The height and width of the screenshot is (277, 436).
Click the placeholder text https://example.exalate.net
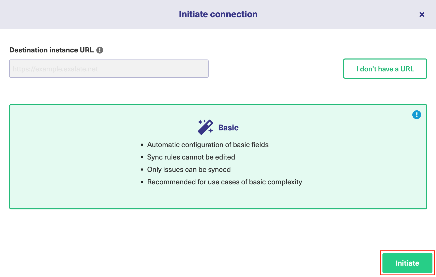pyautogui.click(x=55, y=69)
